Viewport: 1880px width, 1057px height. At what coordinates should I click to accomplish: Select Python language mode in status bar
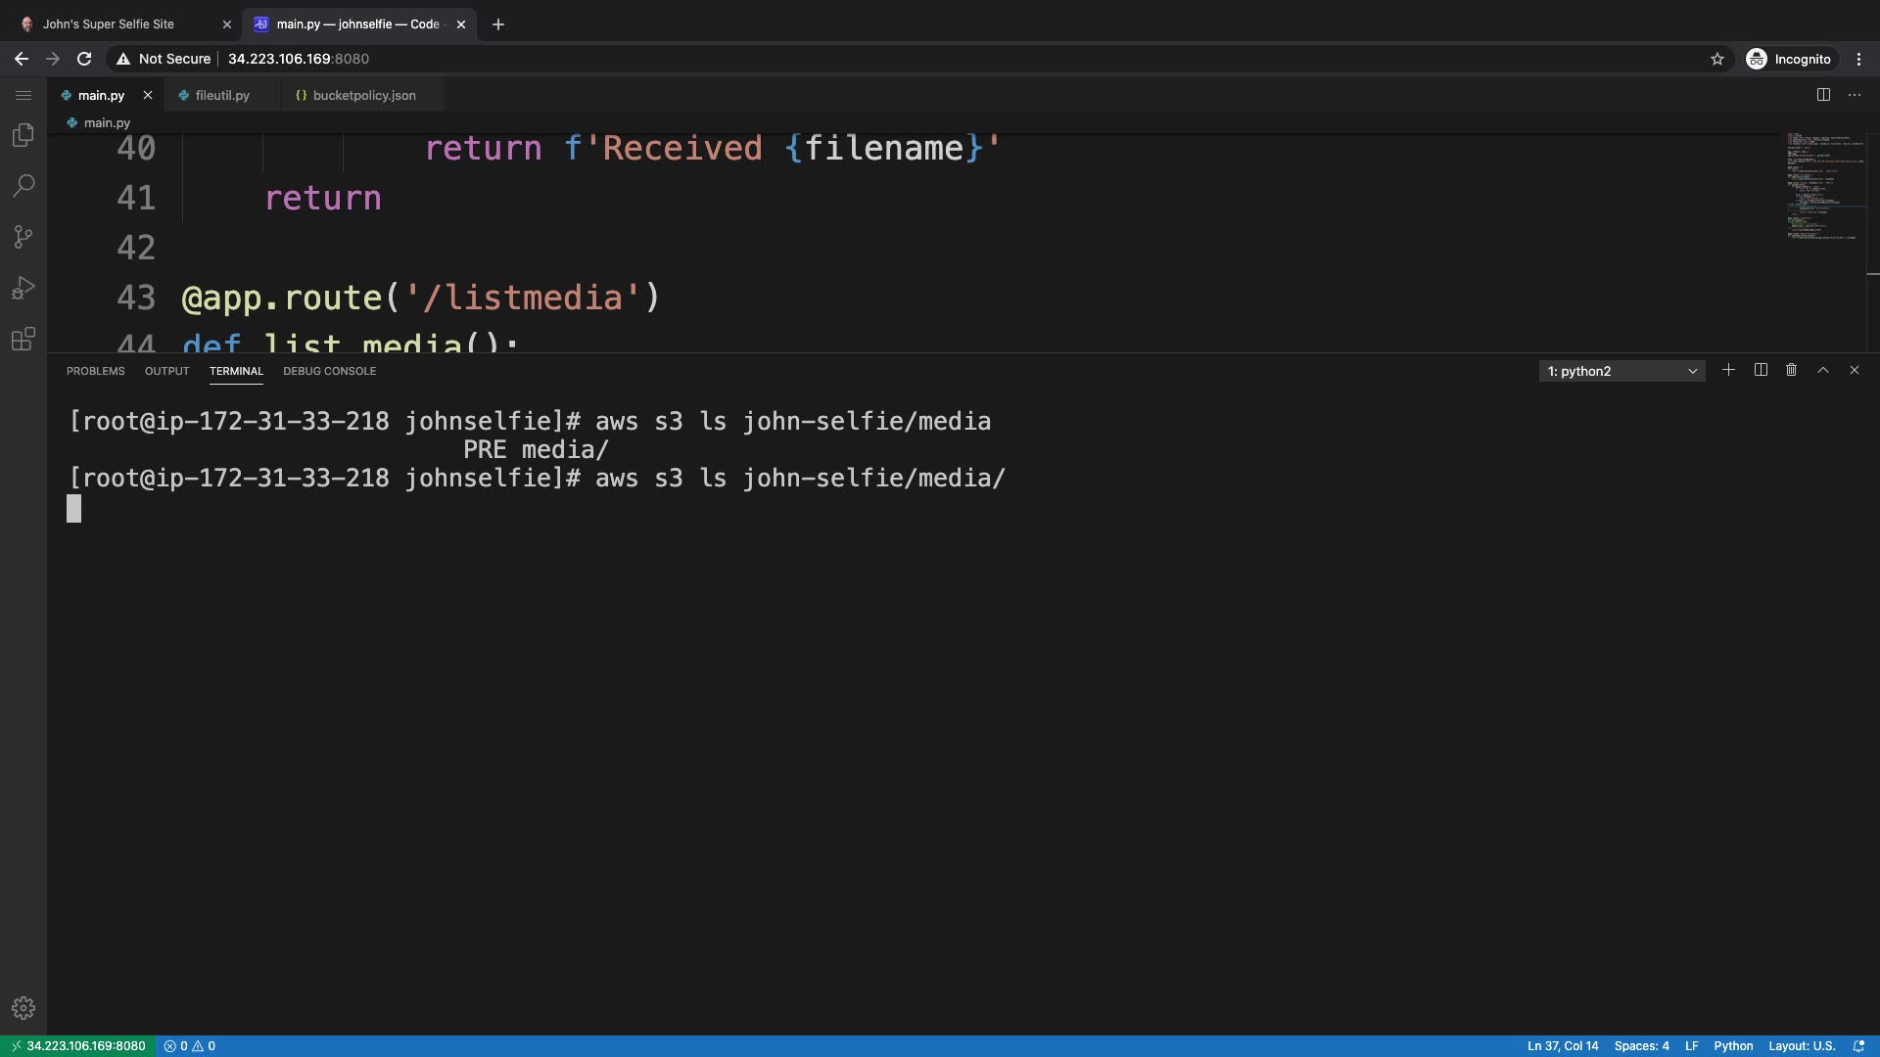coord(1732,1045)
